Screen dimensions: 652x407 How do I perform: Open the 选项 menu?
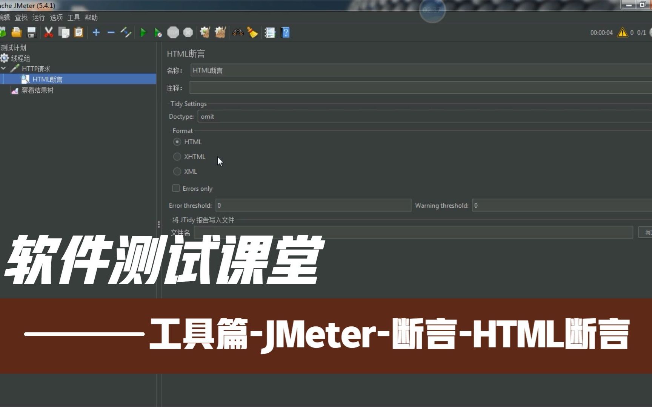[x=56, y=18]
